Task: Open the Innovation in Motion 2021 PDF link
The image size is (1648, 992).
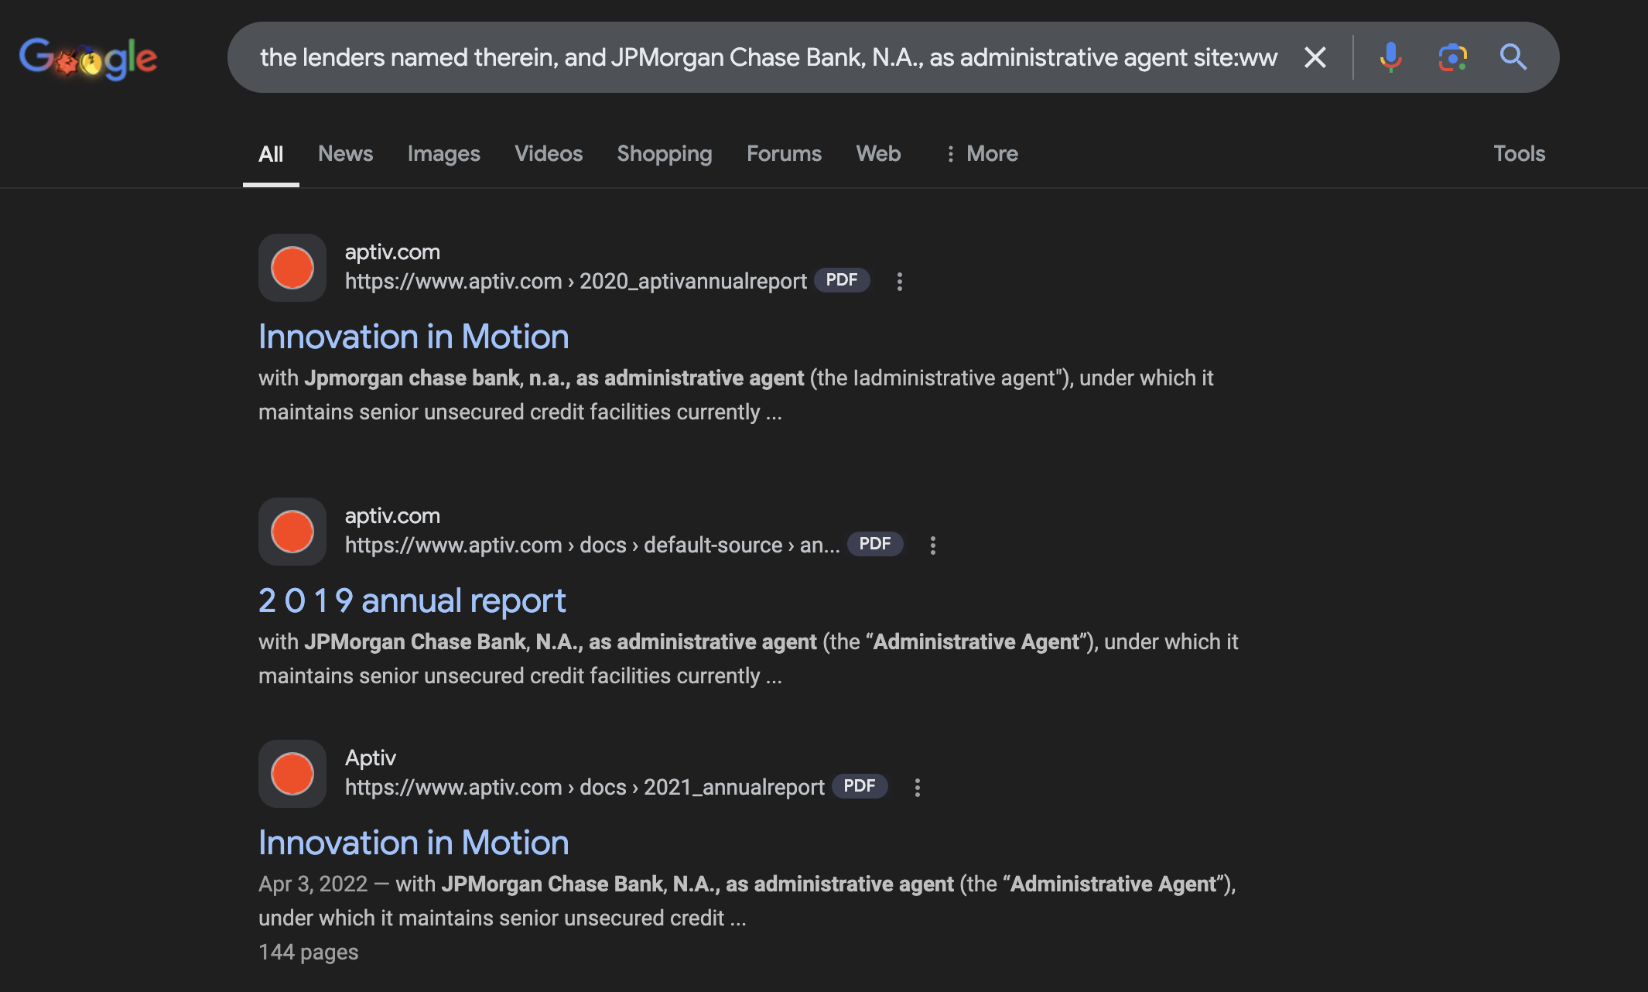Action: click(413, 843)
